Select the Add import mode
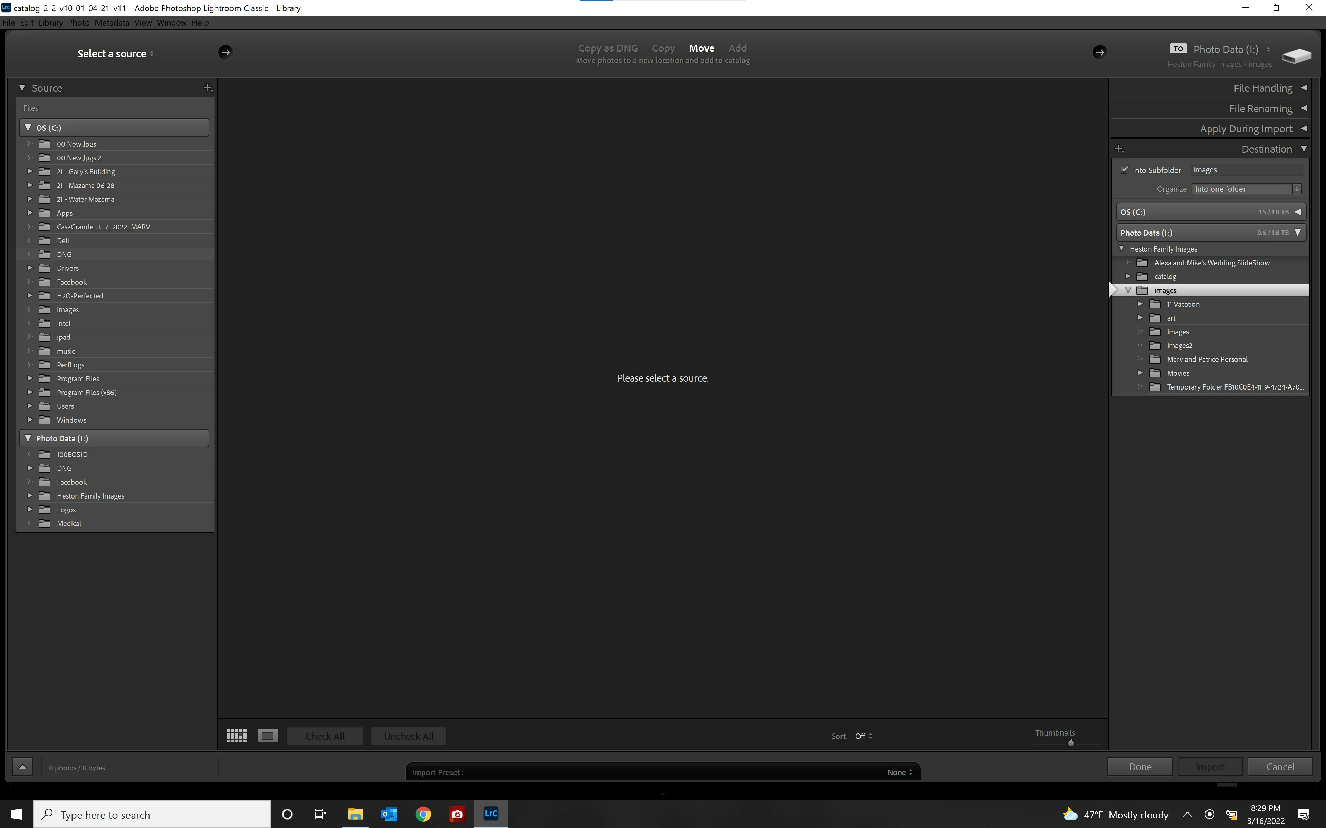Viewport: 1326px width, 828px height. pos(737,48)
